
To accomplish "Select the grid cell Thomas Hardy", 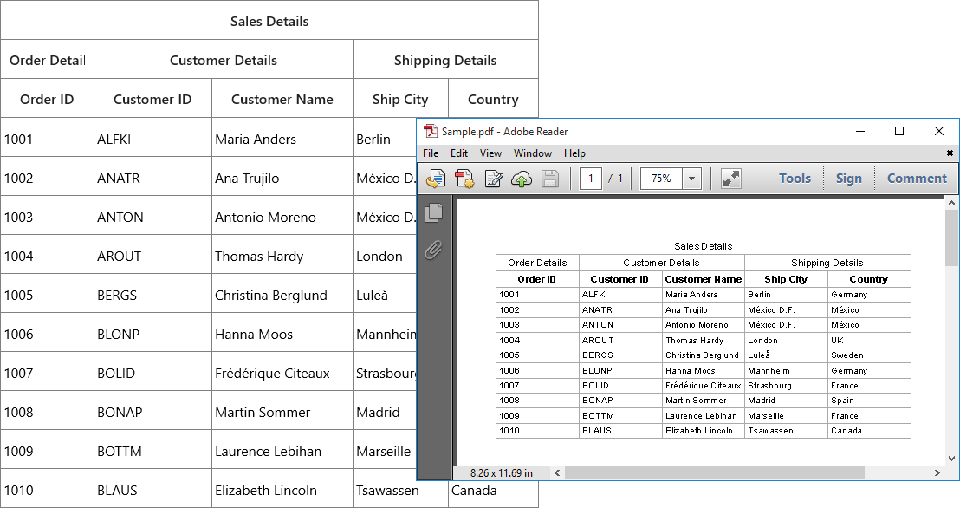I will (282, 256).
